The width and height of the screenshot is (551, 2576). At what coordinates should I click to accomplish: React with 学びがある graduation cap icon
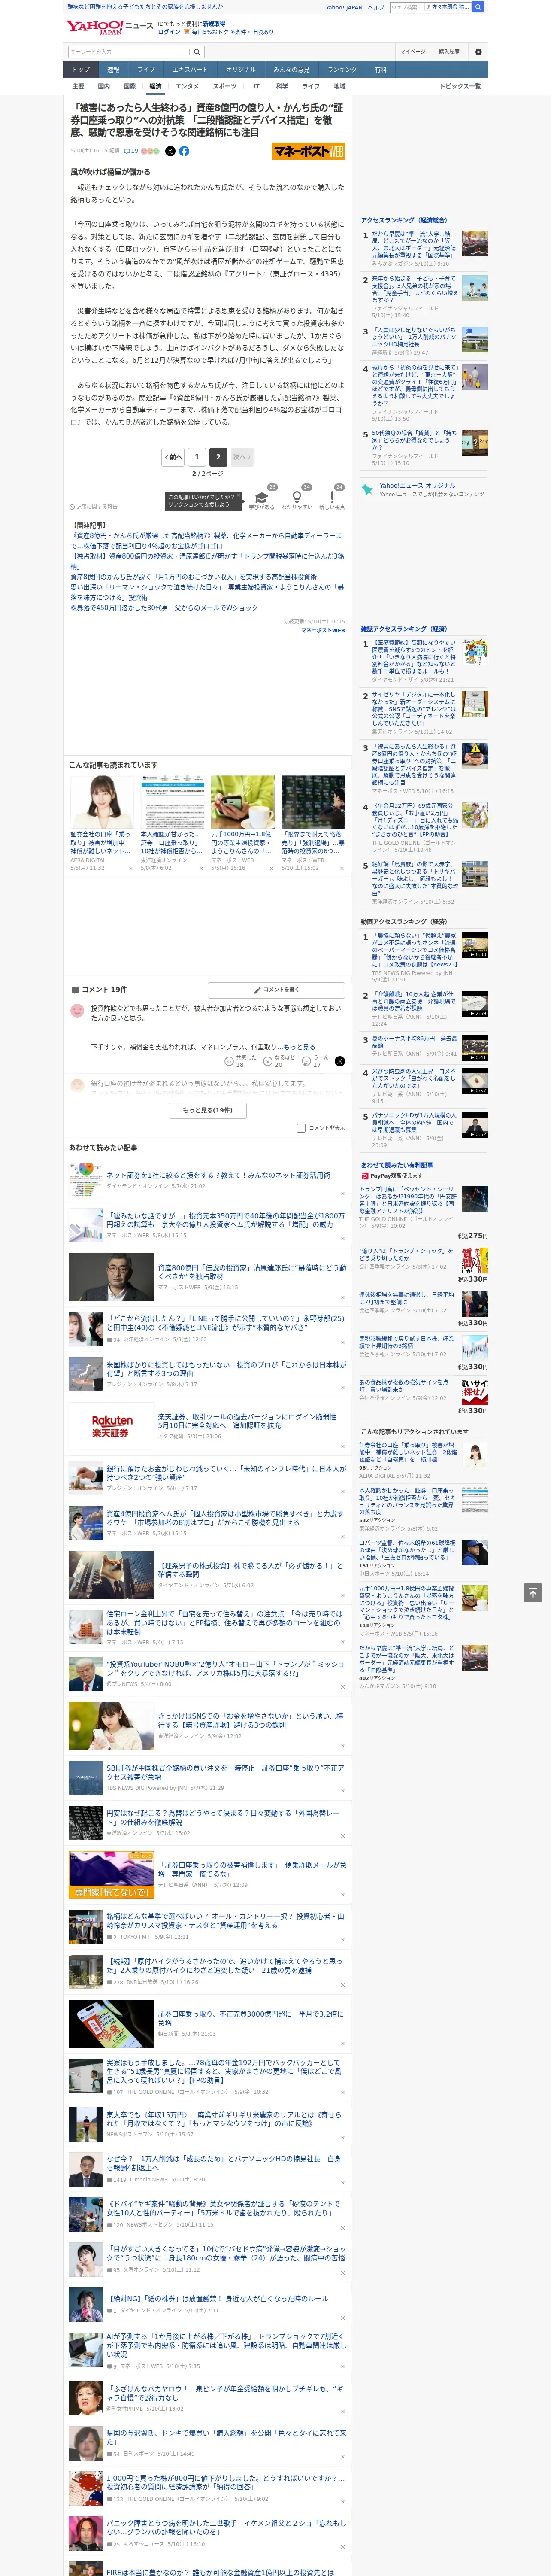pos(262,497)
